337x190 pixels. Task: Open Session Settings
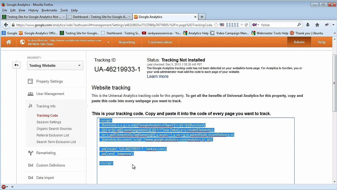click(x=49, y=122)
